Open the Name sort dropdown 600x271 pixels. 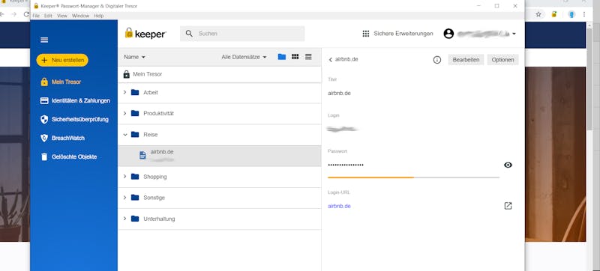(x=135, y=57)
